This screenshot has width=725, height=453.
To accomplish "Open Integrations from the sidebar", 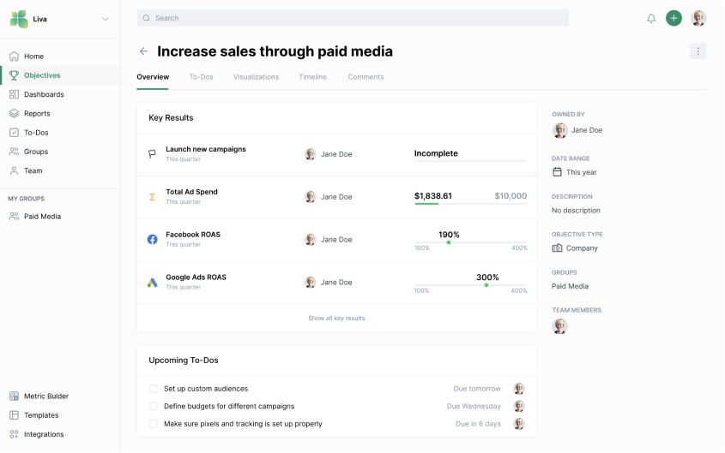I will 43,434.
